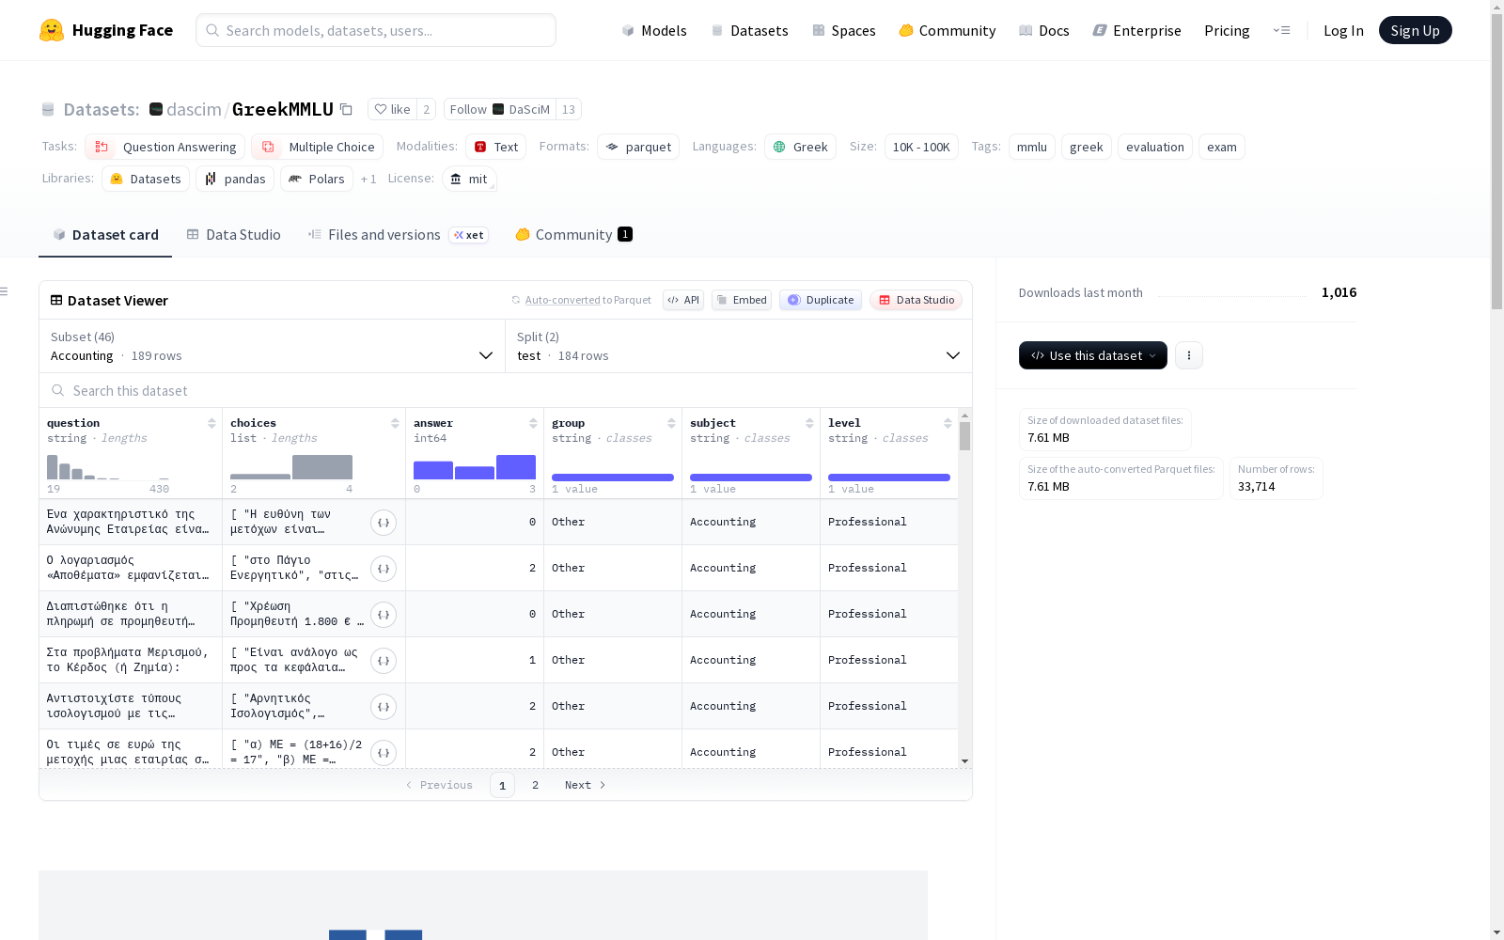
Task: Sort by the level column
Action: pos(948,423)
